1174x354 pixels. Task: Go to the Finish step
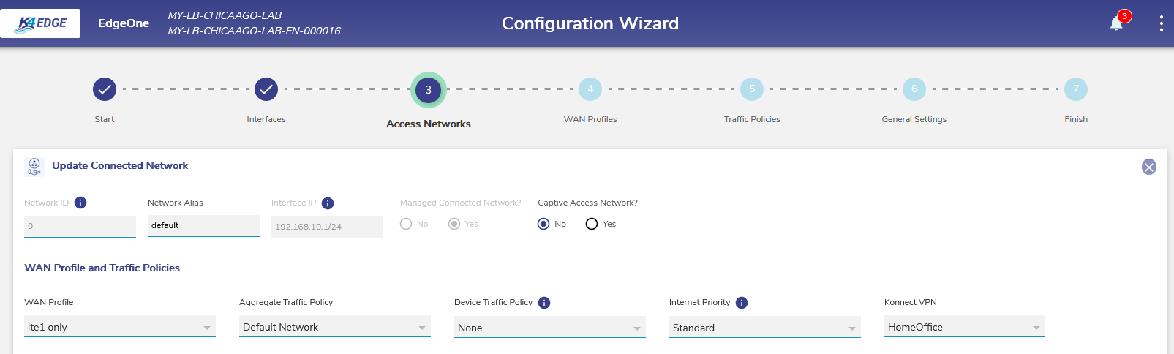1076,89
